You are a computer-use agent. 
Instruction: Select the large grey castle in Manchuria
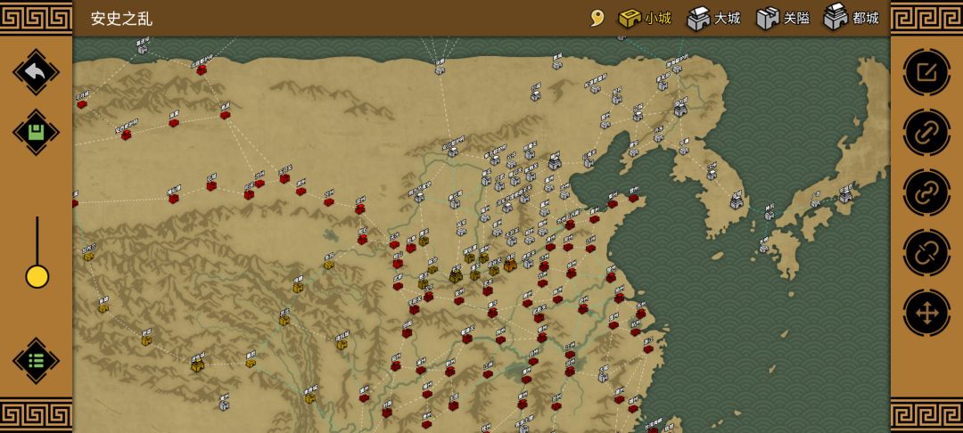(679, 110)
